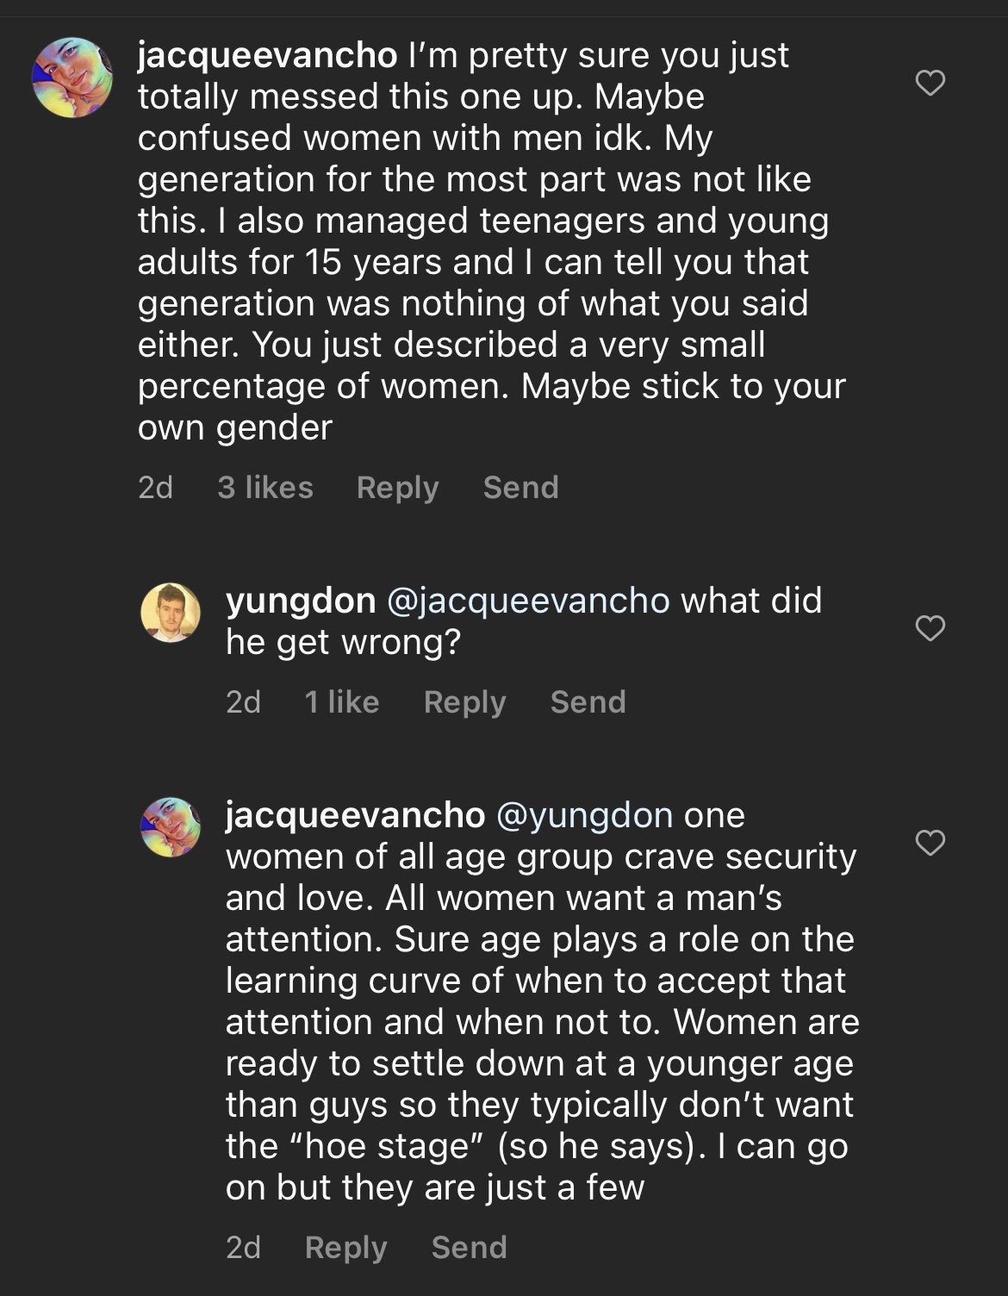Screen dimensions: 1008x1296
Task: Open yungdon's profile picture
Action: coord(171,613)
